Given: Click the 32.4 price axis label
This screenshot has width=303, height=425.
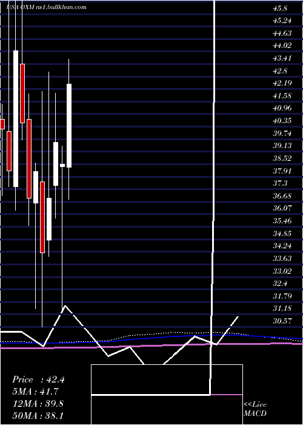Looking at the screenshot, I should pyautogui.click(x=280, y=284).
